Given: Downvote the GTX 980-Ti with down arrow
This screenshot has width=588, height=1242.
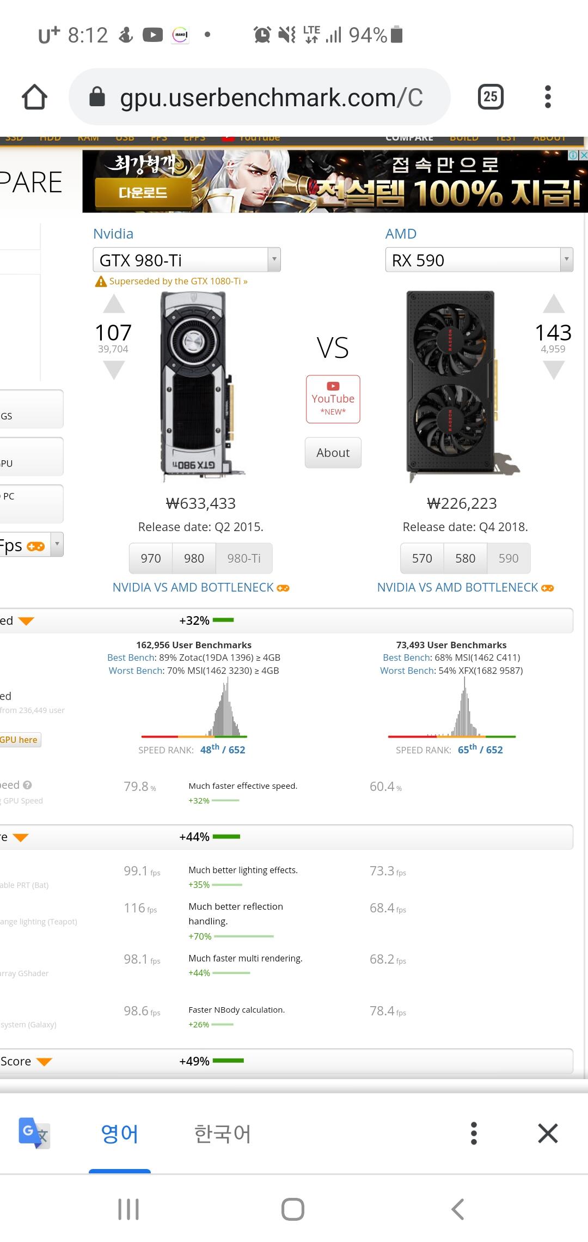Looking at the screenshot, I should click(114, 370).
